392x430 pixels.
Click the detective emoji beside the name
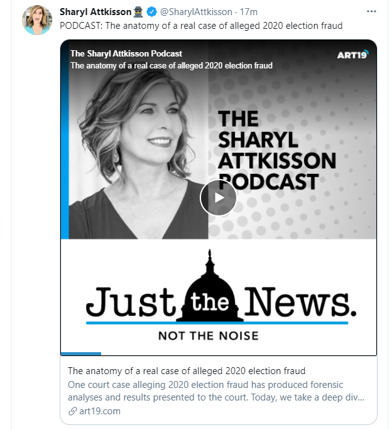tap(138, 12)
